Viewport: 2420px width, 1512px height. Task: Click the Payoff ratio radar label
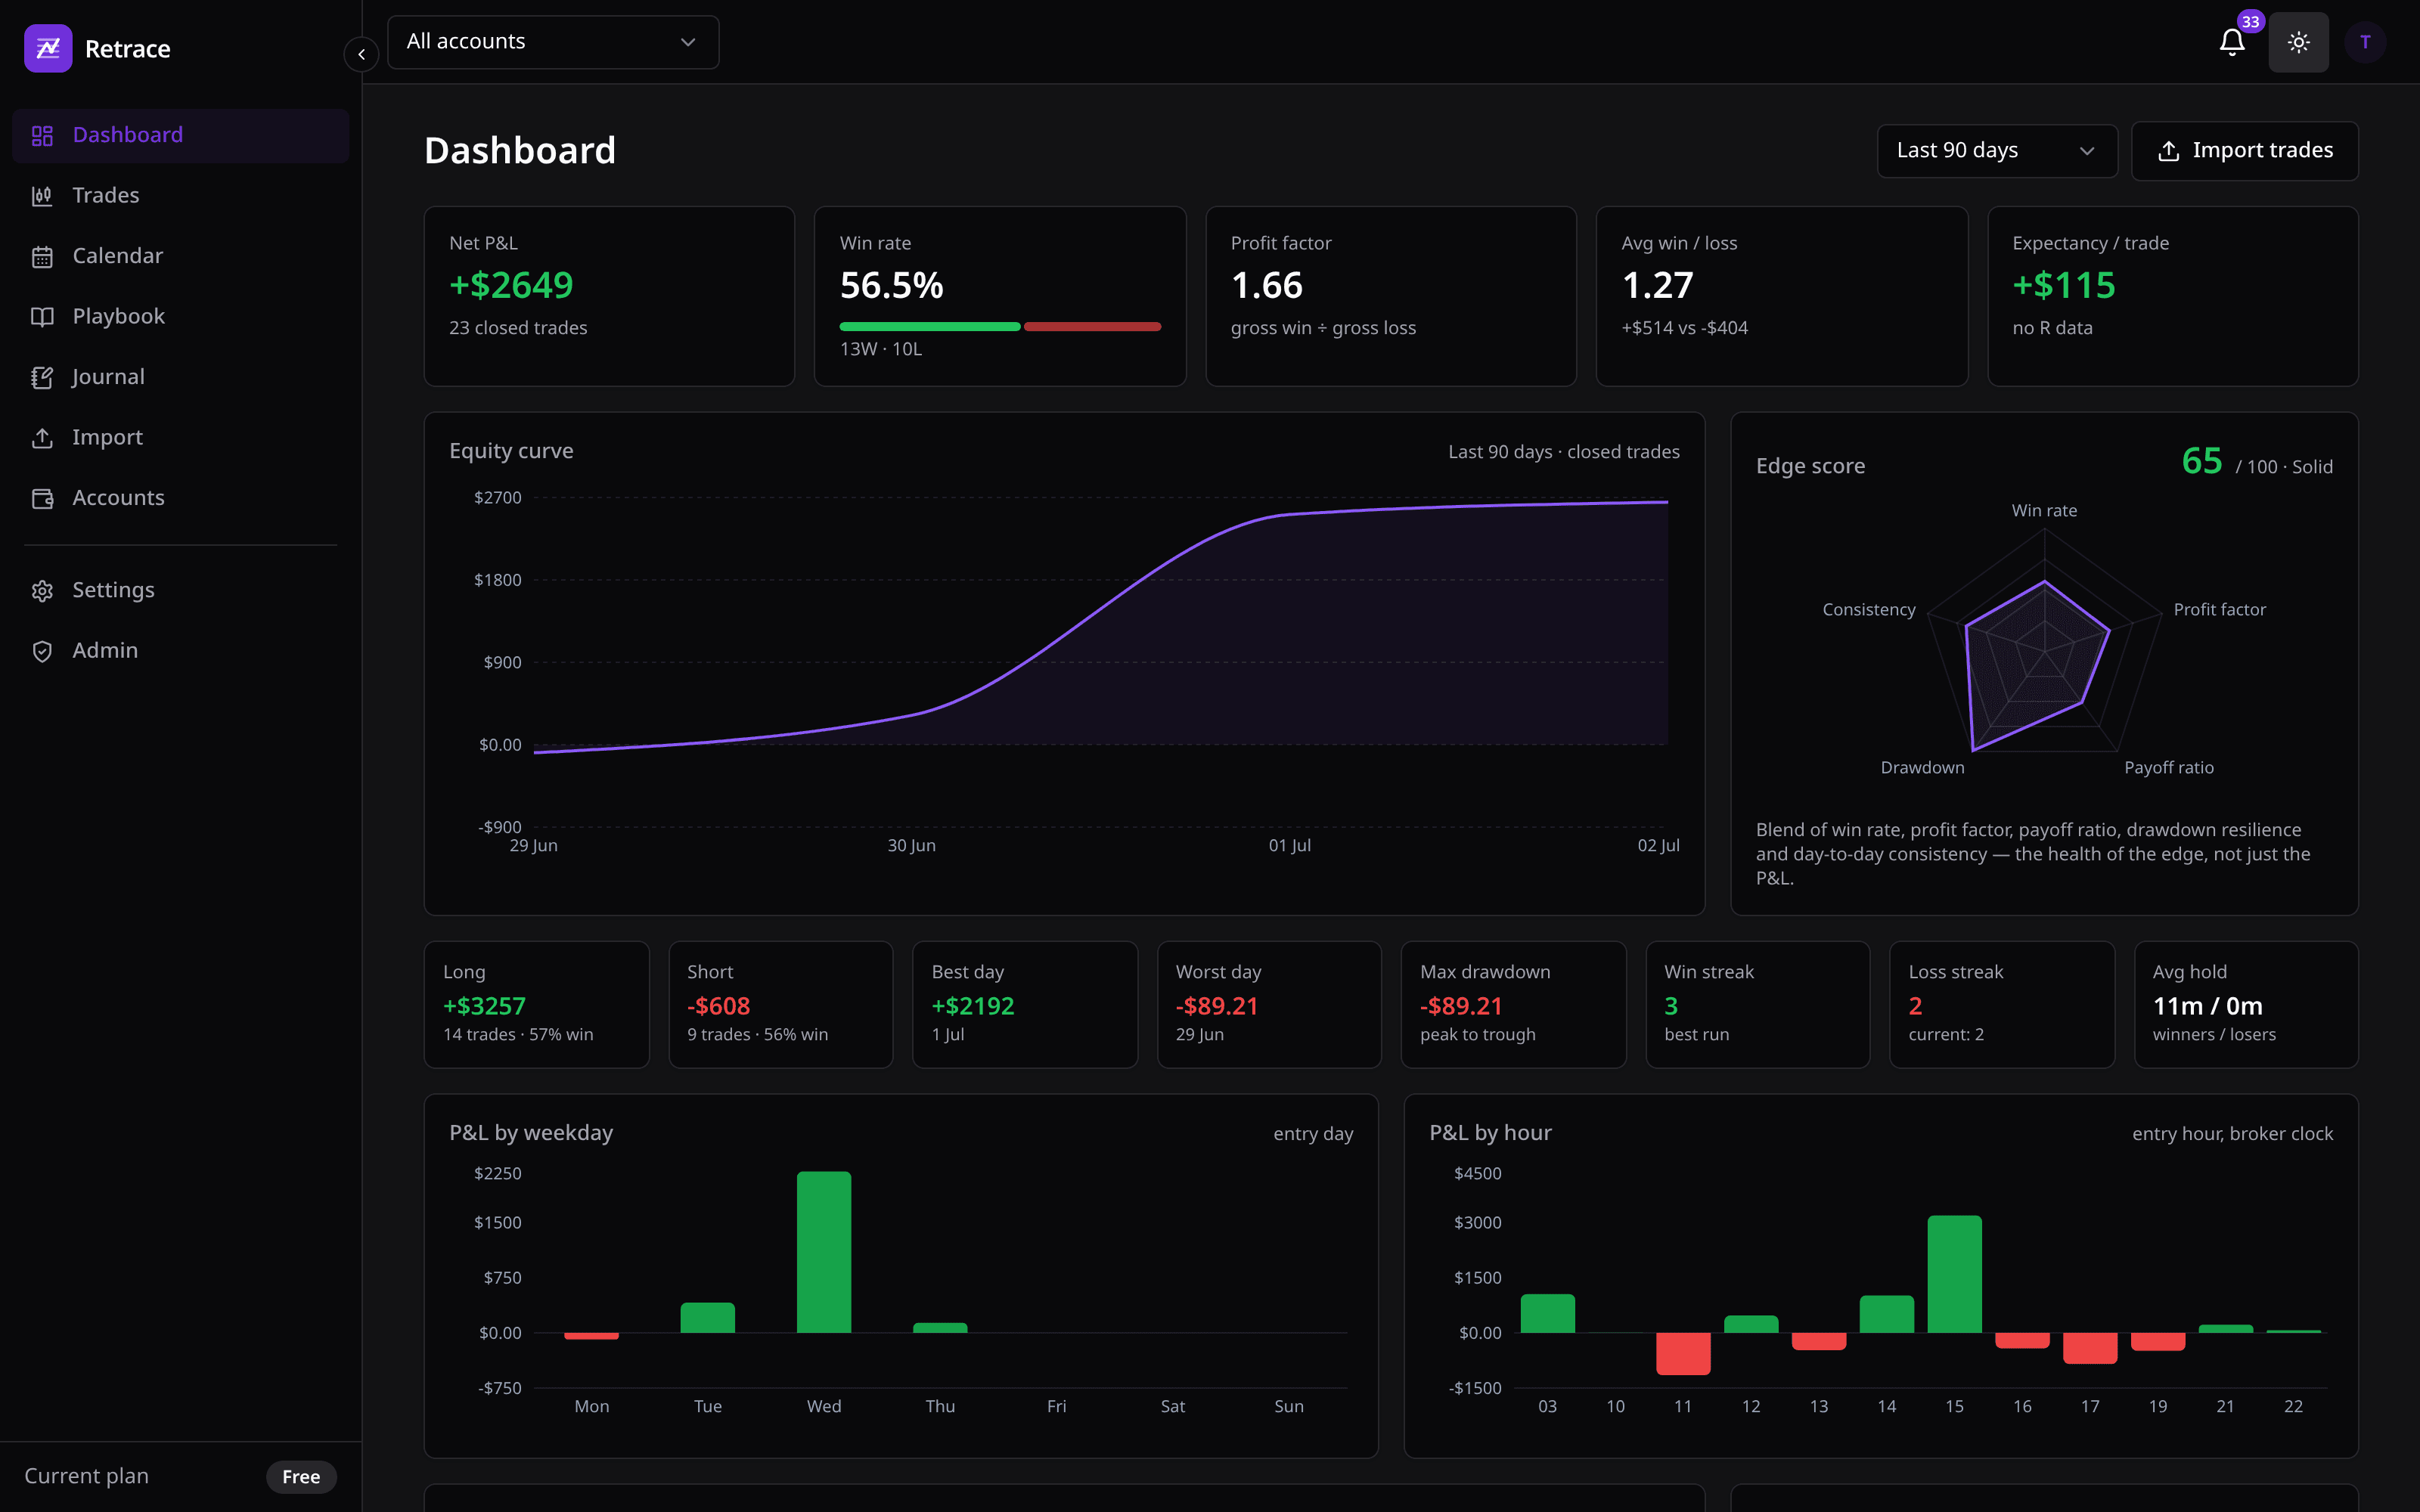click(x=2169, y=768)
